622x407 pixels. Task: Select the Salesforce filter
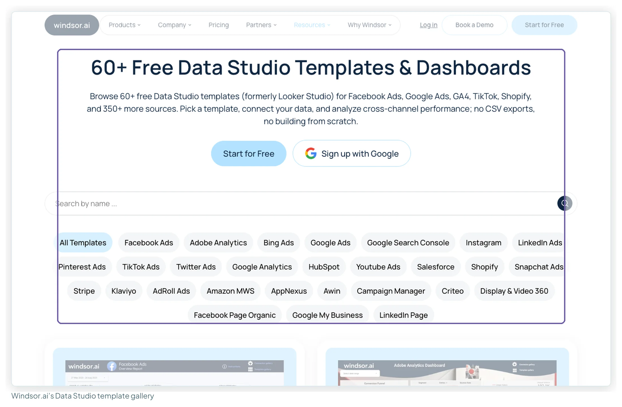coord(435,267)
